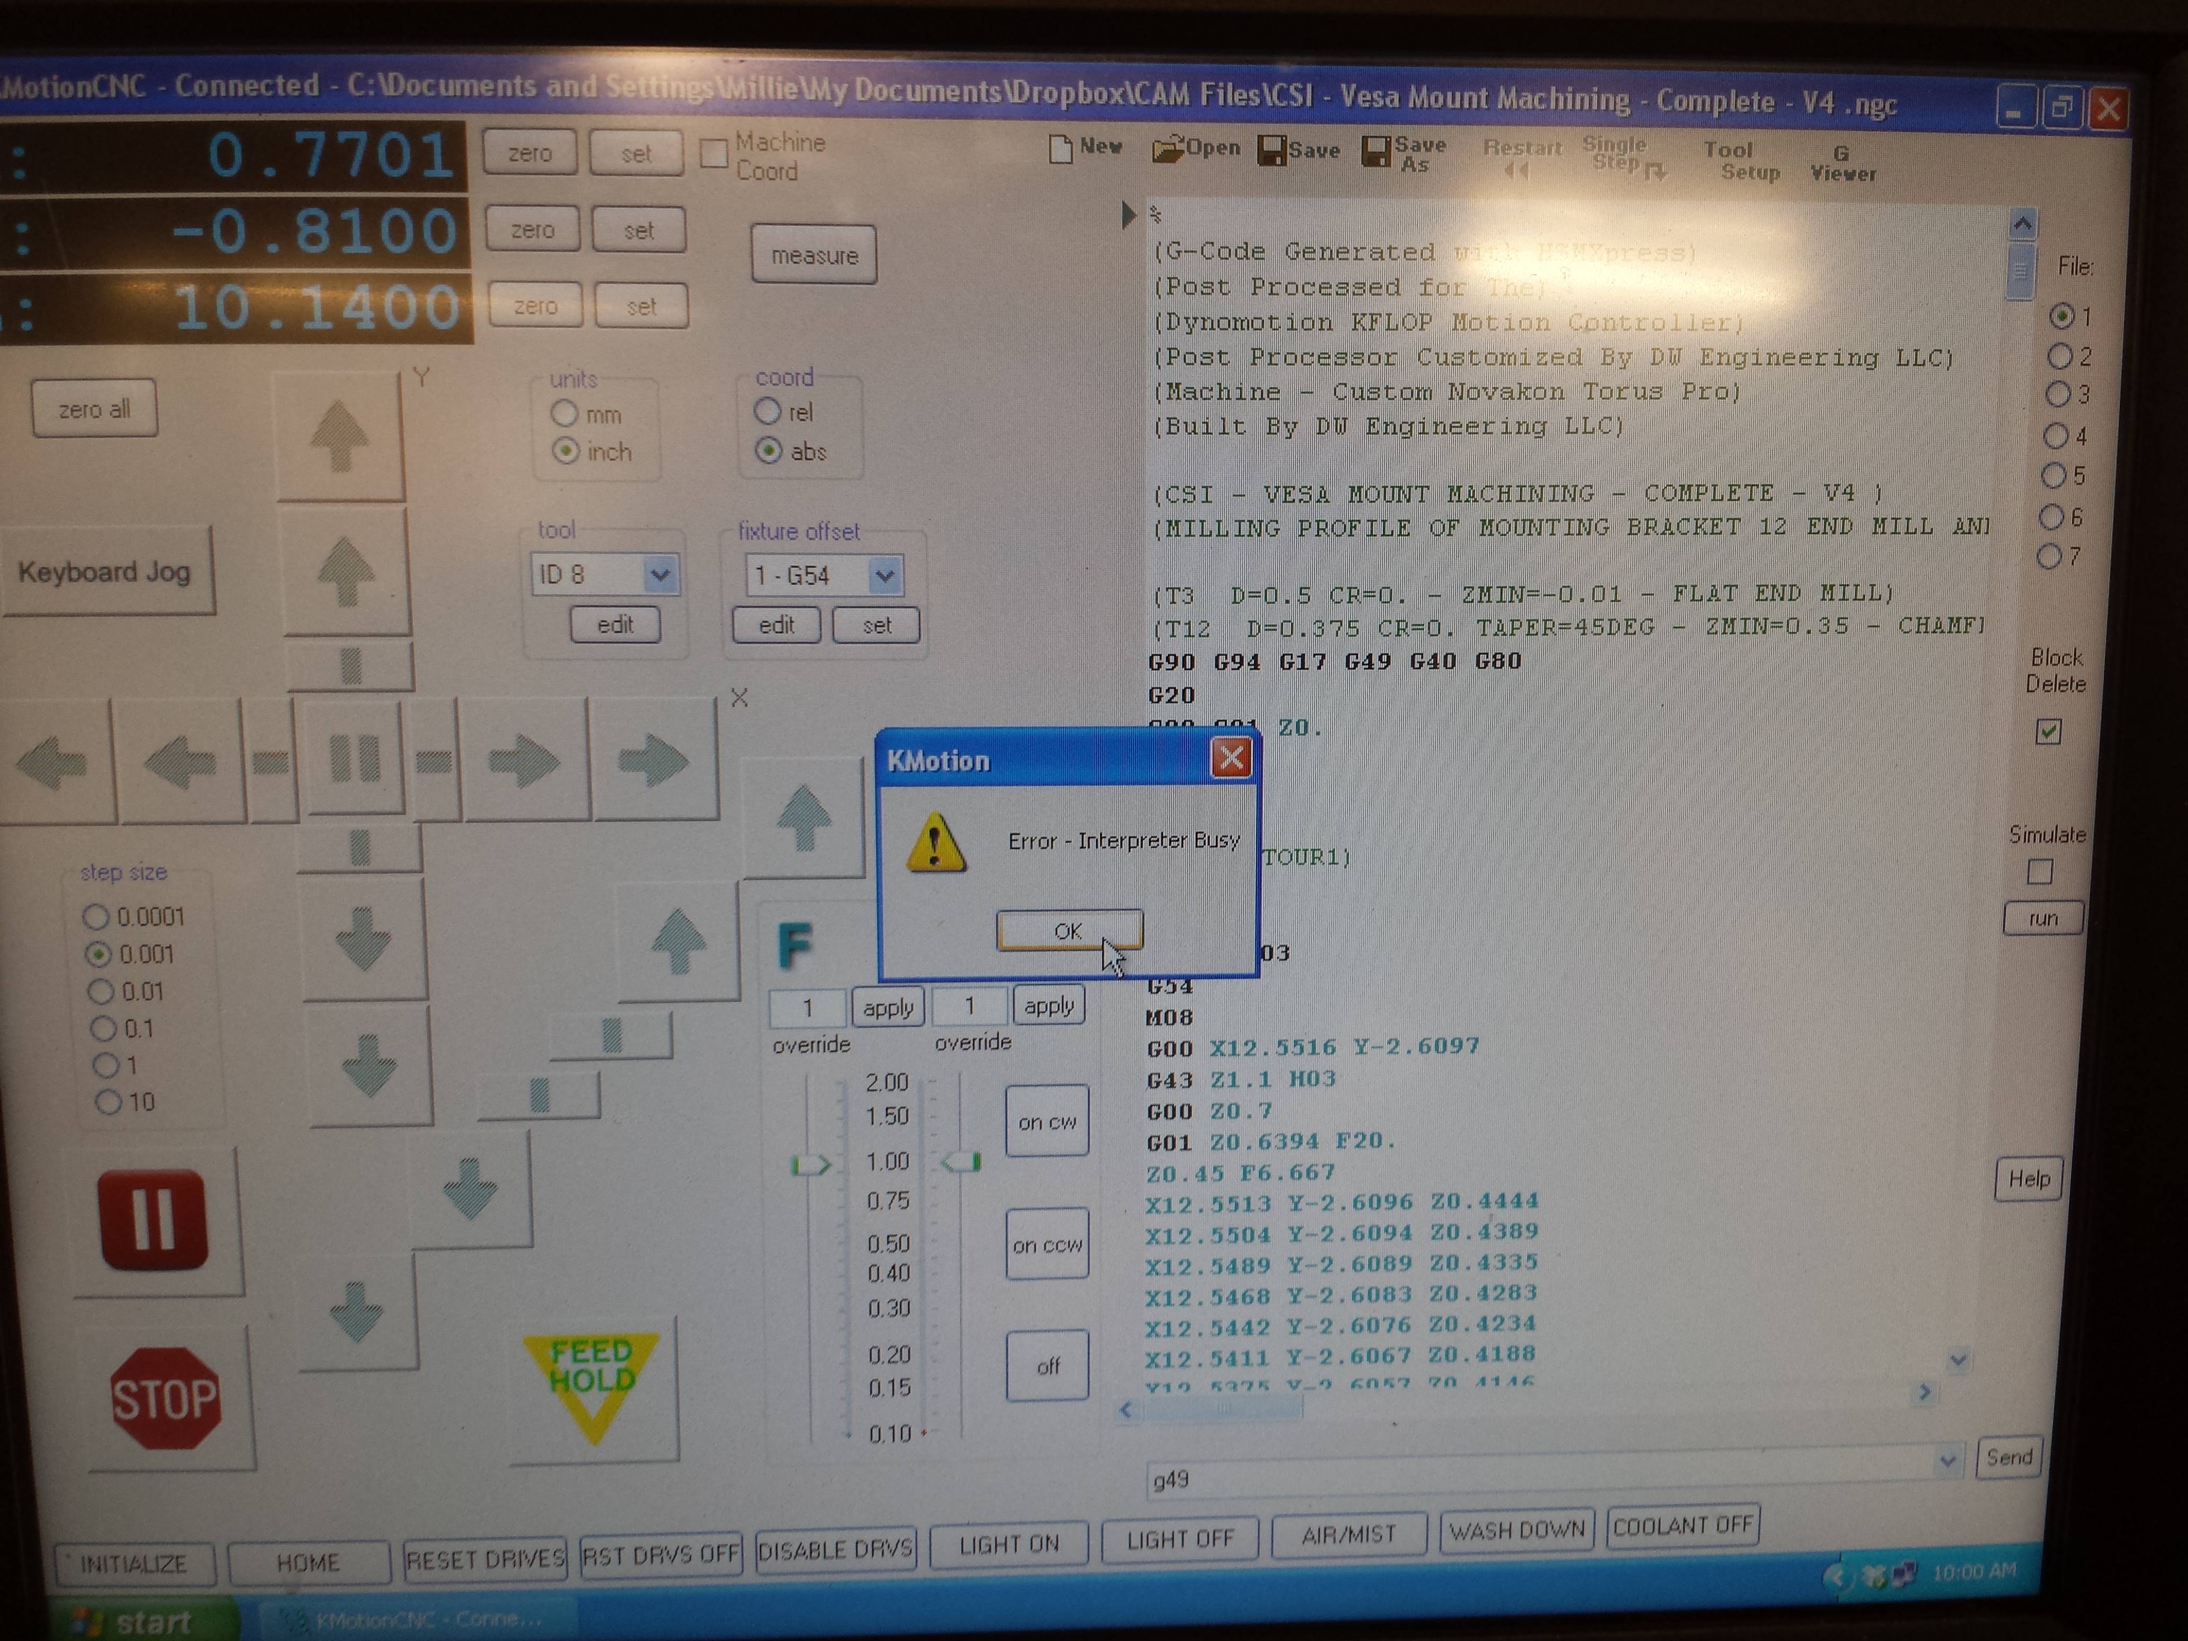Viewport: 2188px width, 1641px height.
Task: Click the Save disk toolbar icon
Action: [1271, 152]
